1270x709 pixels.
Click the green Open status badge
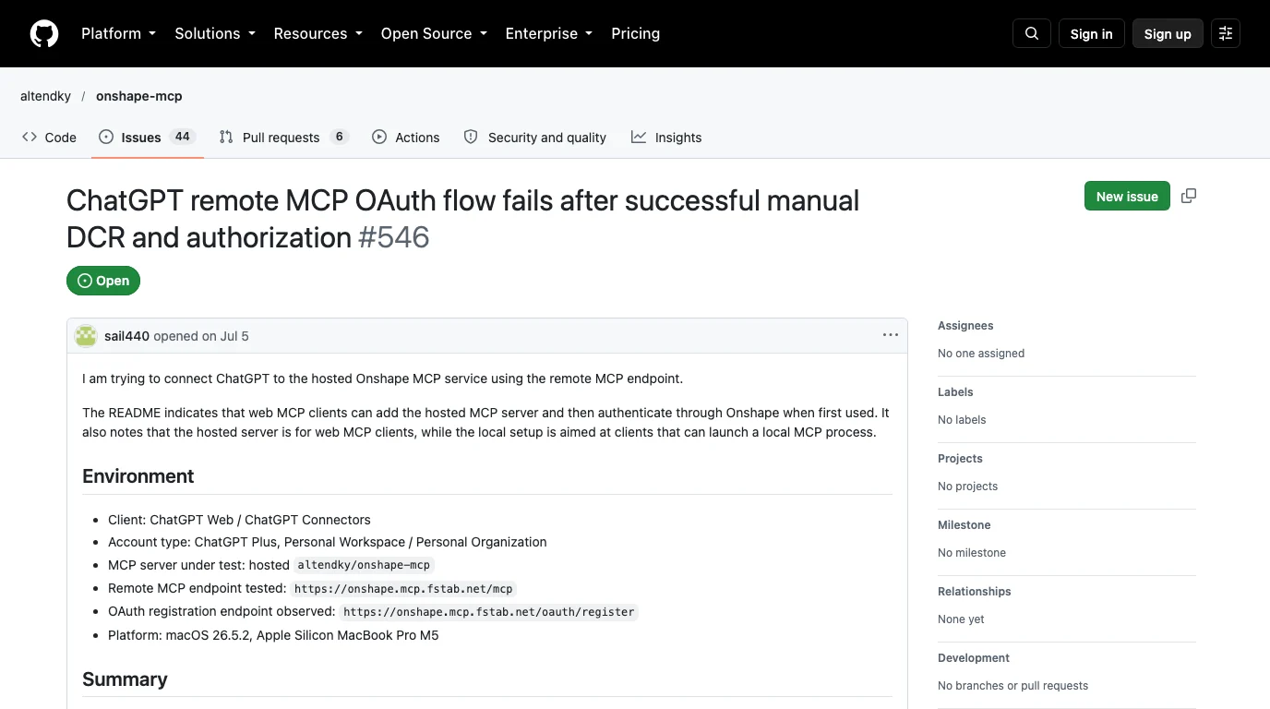103,281
